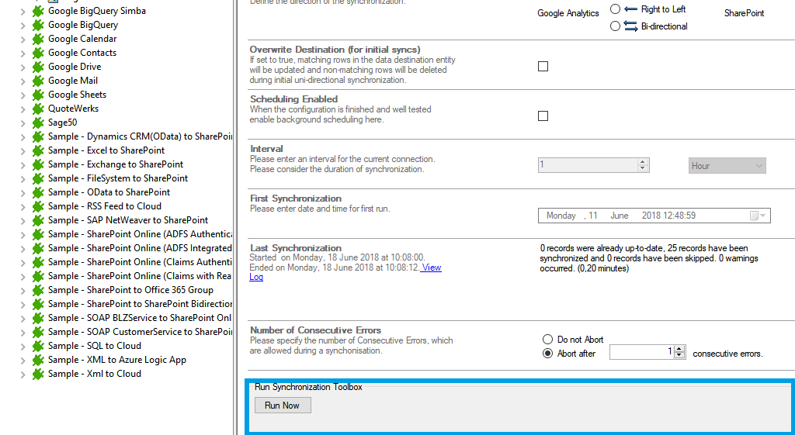Open the View Log link
Viewport: 795px width, 435px height.
point(431,268)
